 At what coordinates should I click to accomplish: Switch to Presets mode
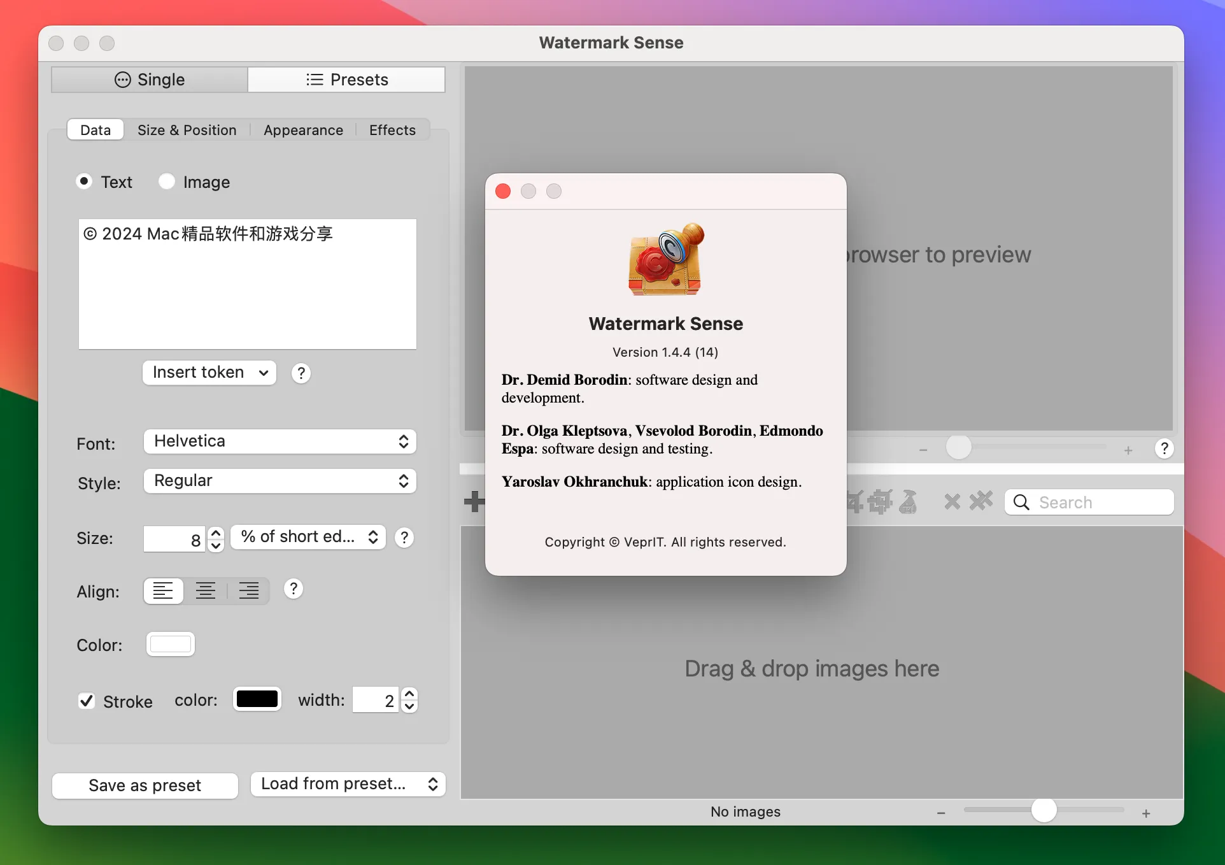tap(346, 80)
